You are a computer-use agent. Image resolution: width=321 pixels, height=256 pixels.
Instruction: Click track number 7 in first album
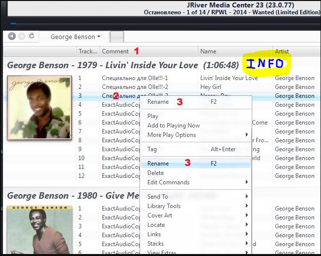click(80, 131)
